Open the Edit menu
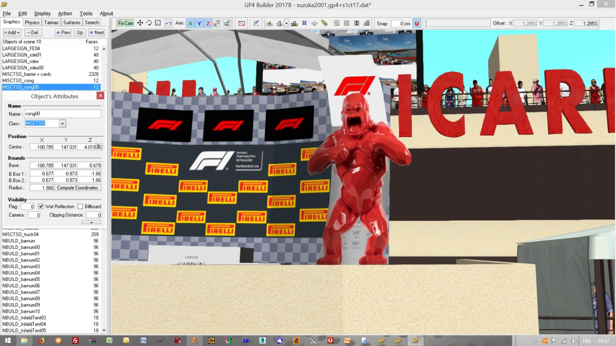Viewport: 616px width, 346px height. point(23,13)
